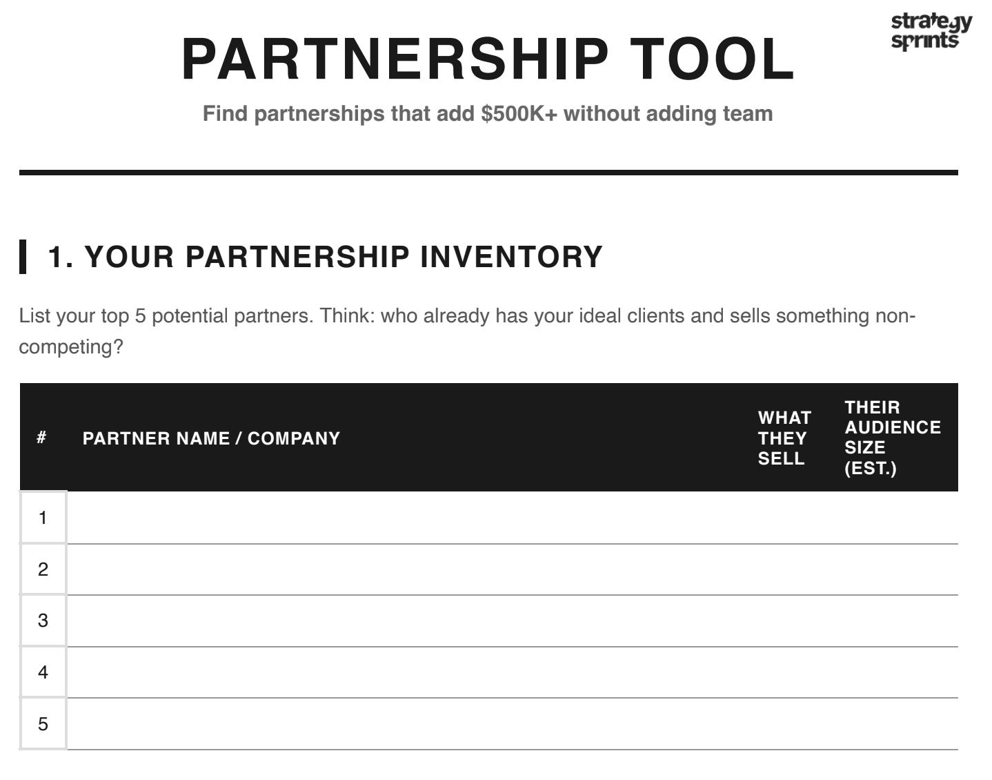Click the # column header

[x=42, y=438]
